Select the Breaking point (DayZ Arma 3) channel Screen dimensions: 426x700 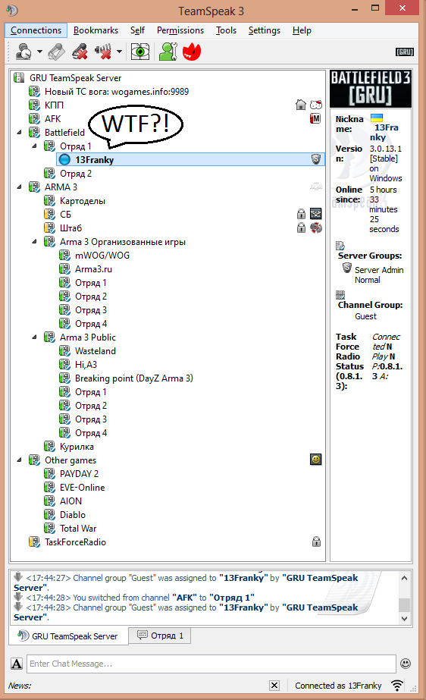(134, 378)
